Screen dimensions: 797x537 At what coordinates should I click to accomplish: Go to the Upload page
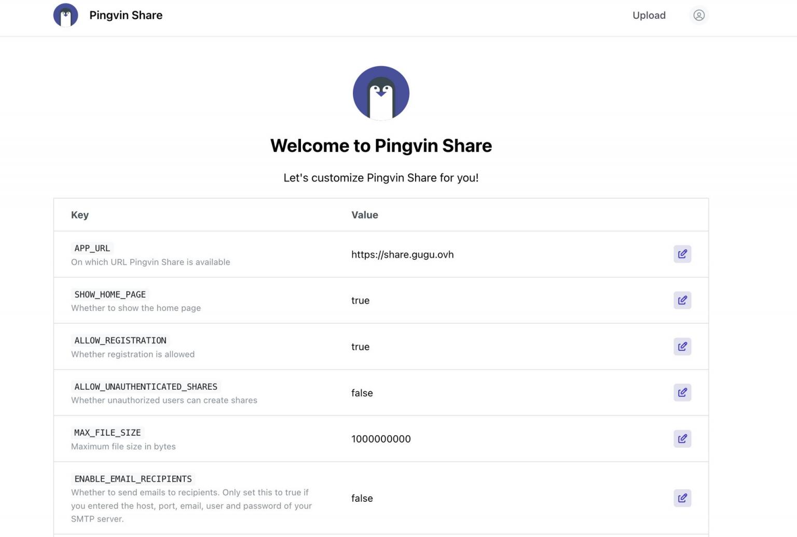(x=649, y=16)
